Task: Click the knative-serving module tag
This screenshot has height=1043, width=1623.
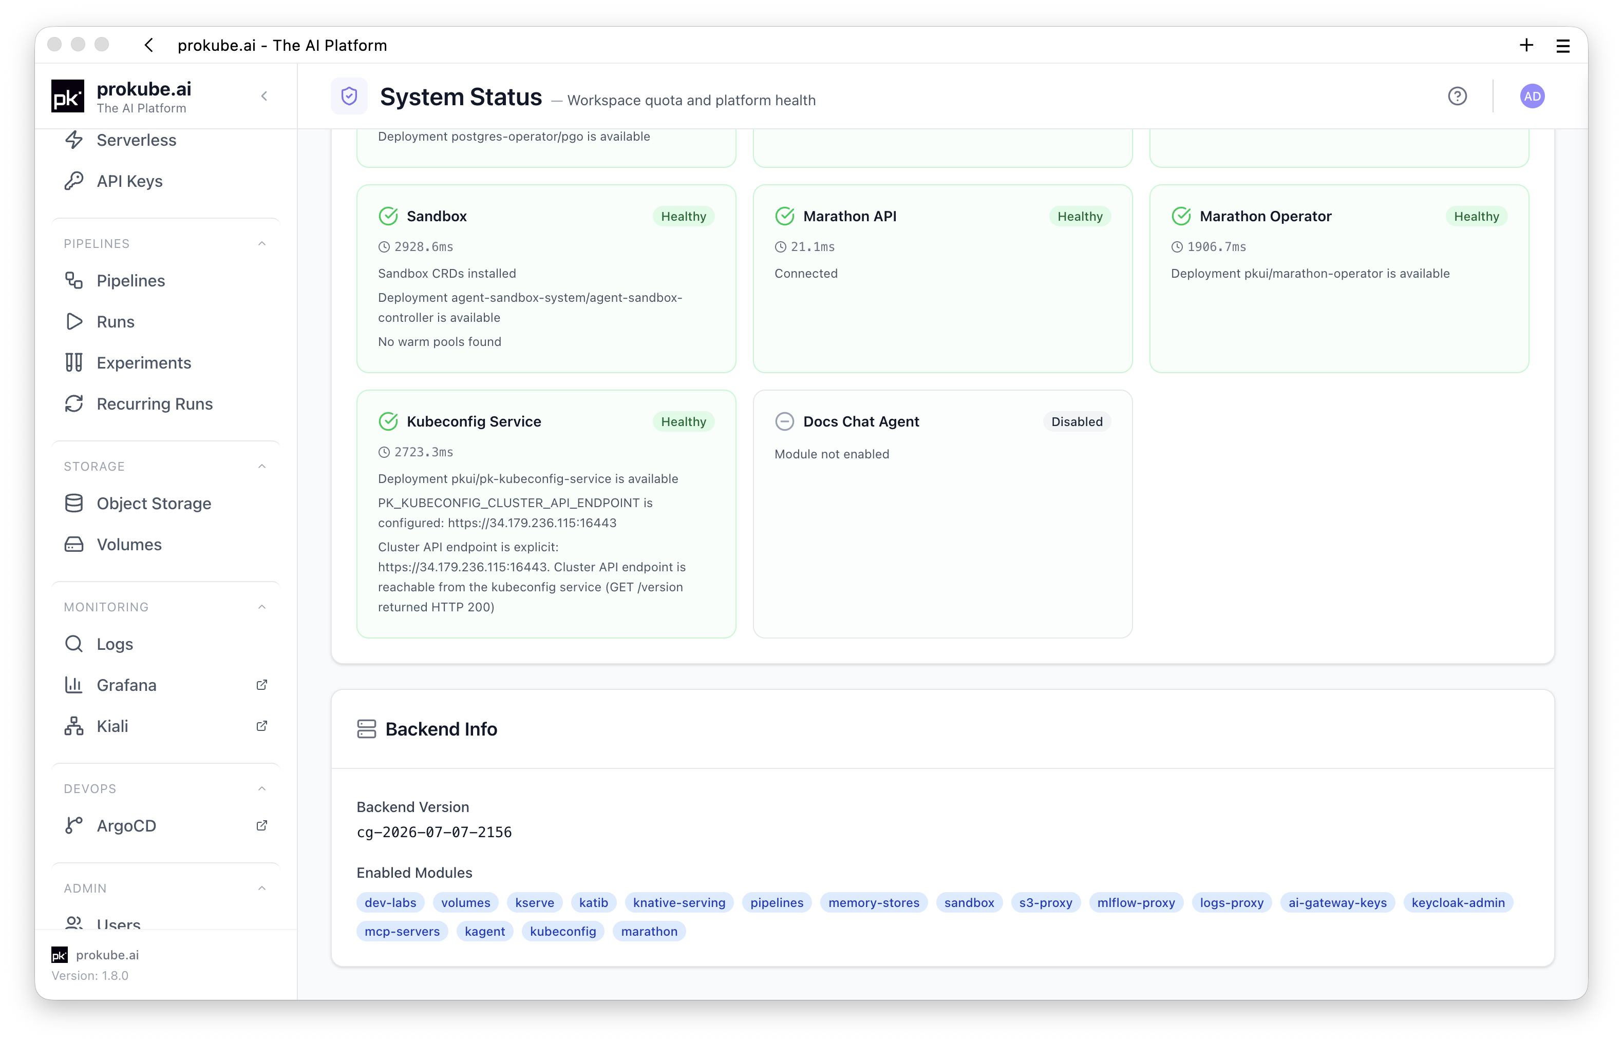Action: 679,903
